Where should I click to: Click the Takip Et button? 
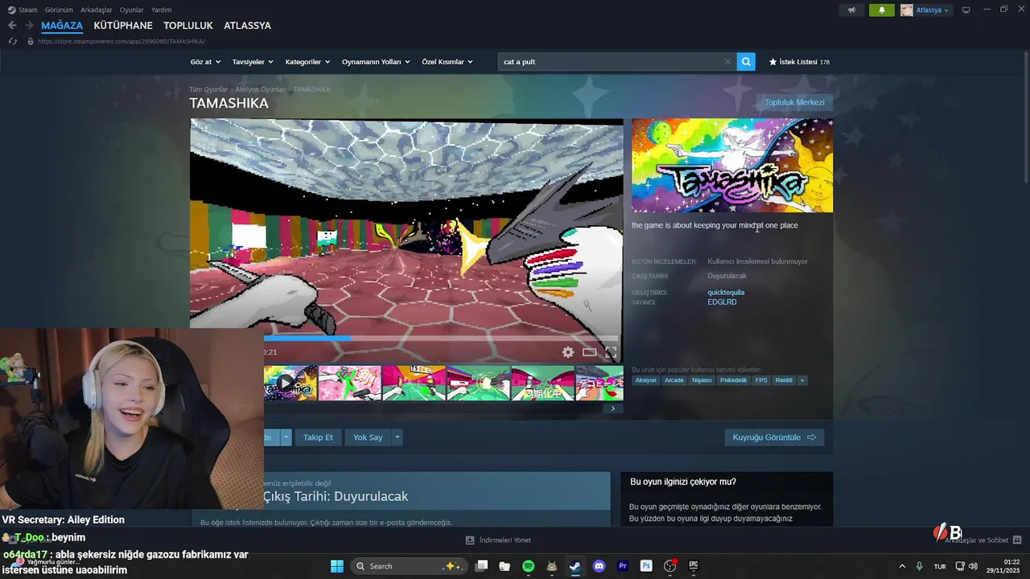coord(318,437)
